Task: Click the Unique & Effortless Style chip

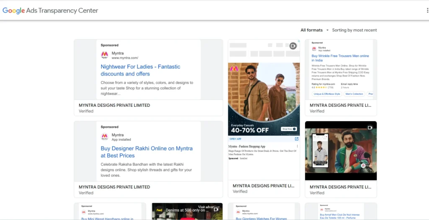Action: 327,94
